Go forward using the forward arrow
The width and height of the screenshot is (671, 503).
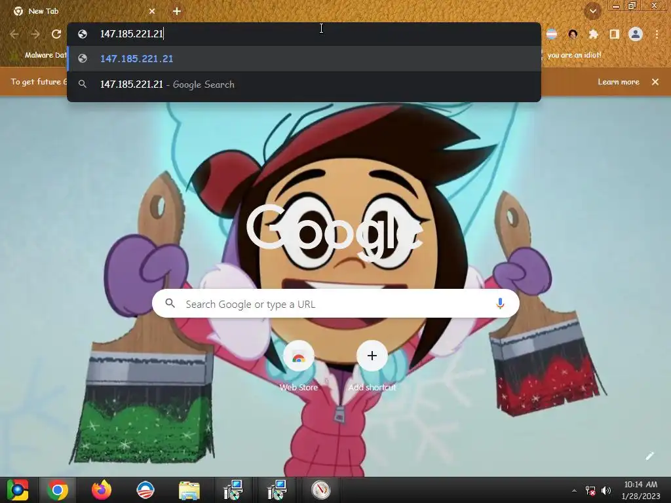tap(35, 34)
